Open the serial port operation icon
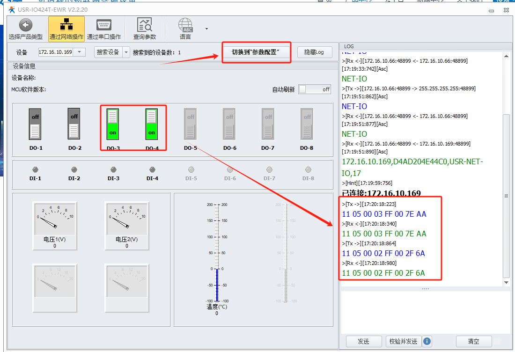The height and width of the screenshot is (352, 515). tap(103, 25)
